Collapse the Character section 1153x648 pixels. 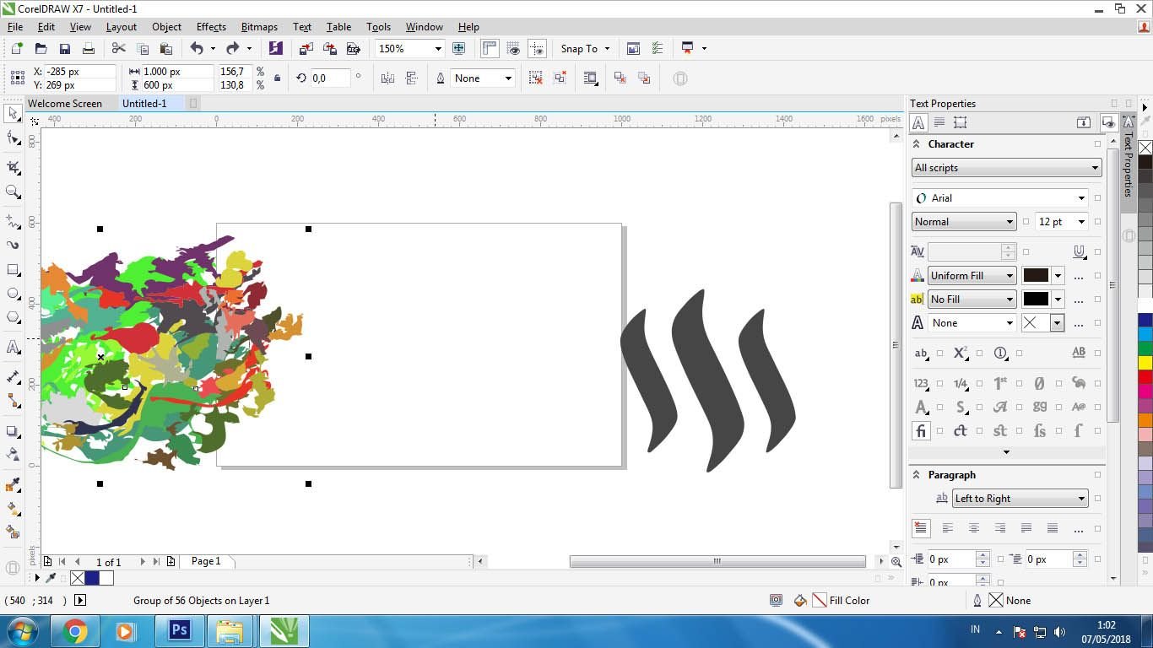pyautogui.click(x=917, y=144)
